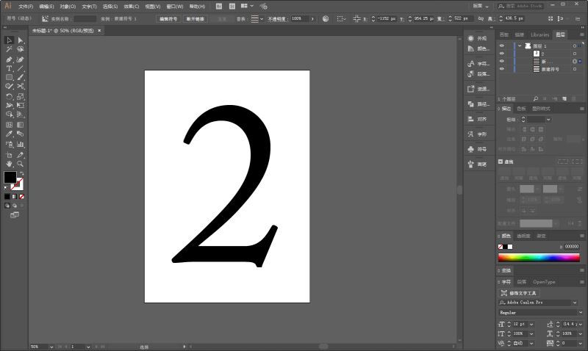Click target circle of 图层 1 layer

(575, 46)
